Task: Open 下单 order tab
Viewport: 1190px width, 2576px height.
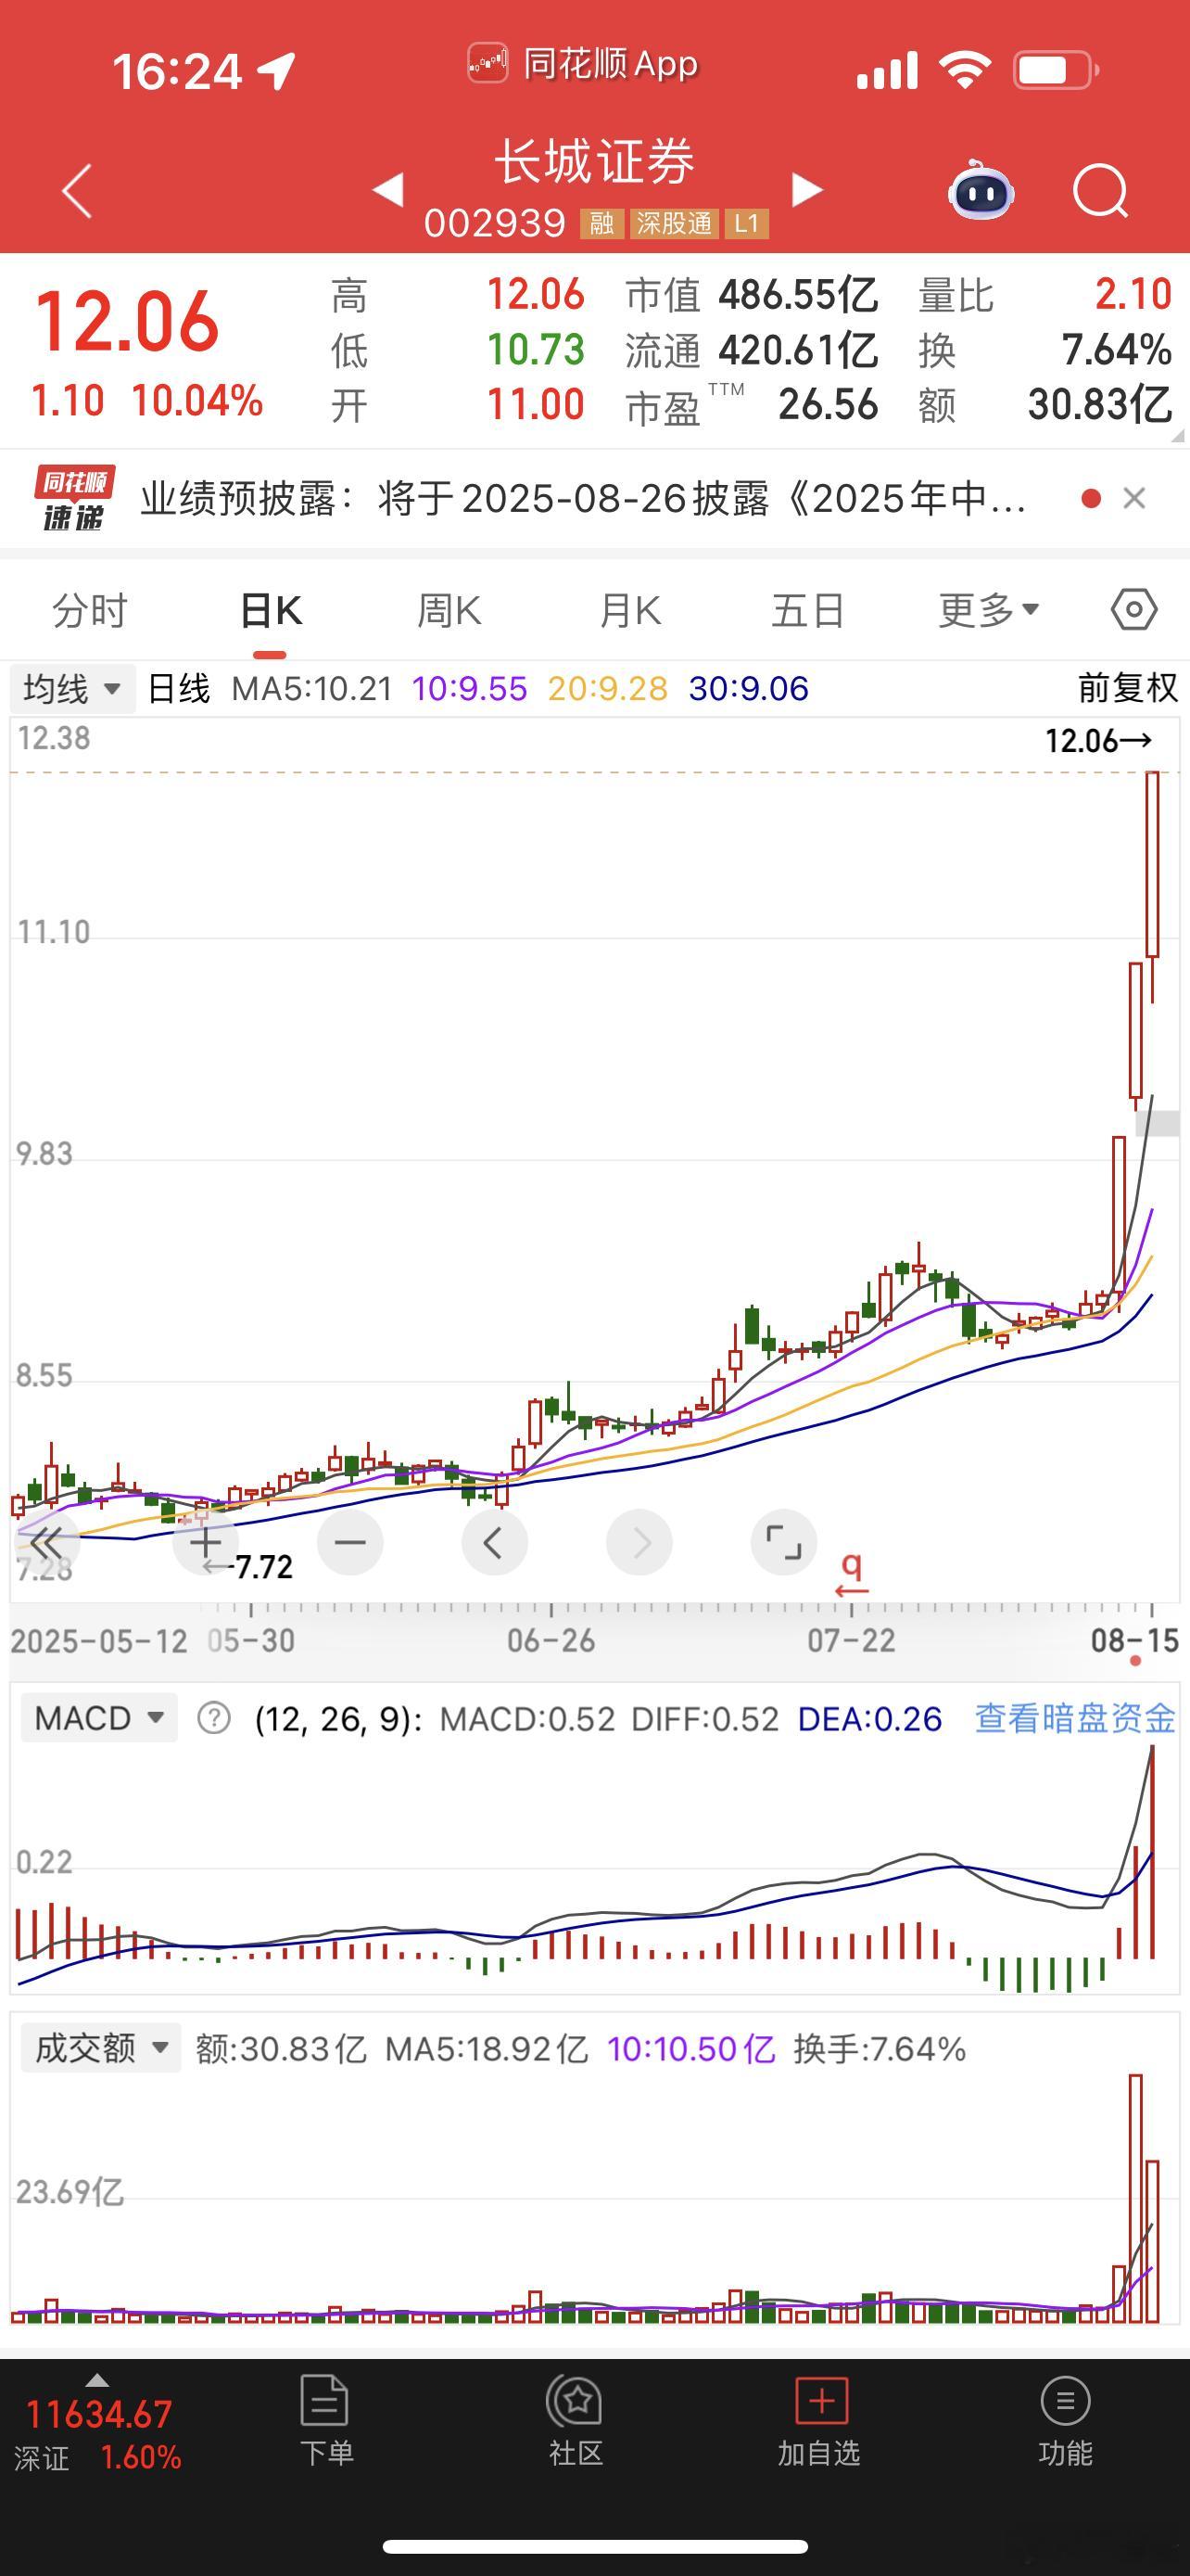Action: pos(325,2421)
